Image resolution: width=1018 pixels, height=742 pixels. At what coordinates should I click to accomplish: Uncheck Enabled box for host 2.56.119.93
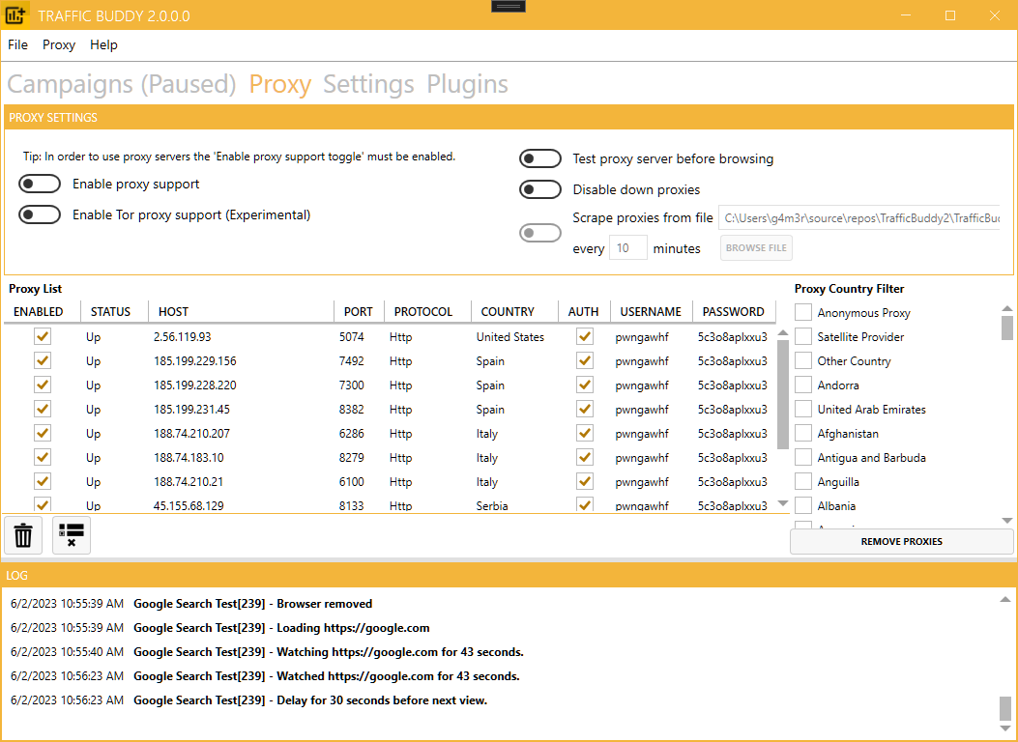click(43, 336)
